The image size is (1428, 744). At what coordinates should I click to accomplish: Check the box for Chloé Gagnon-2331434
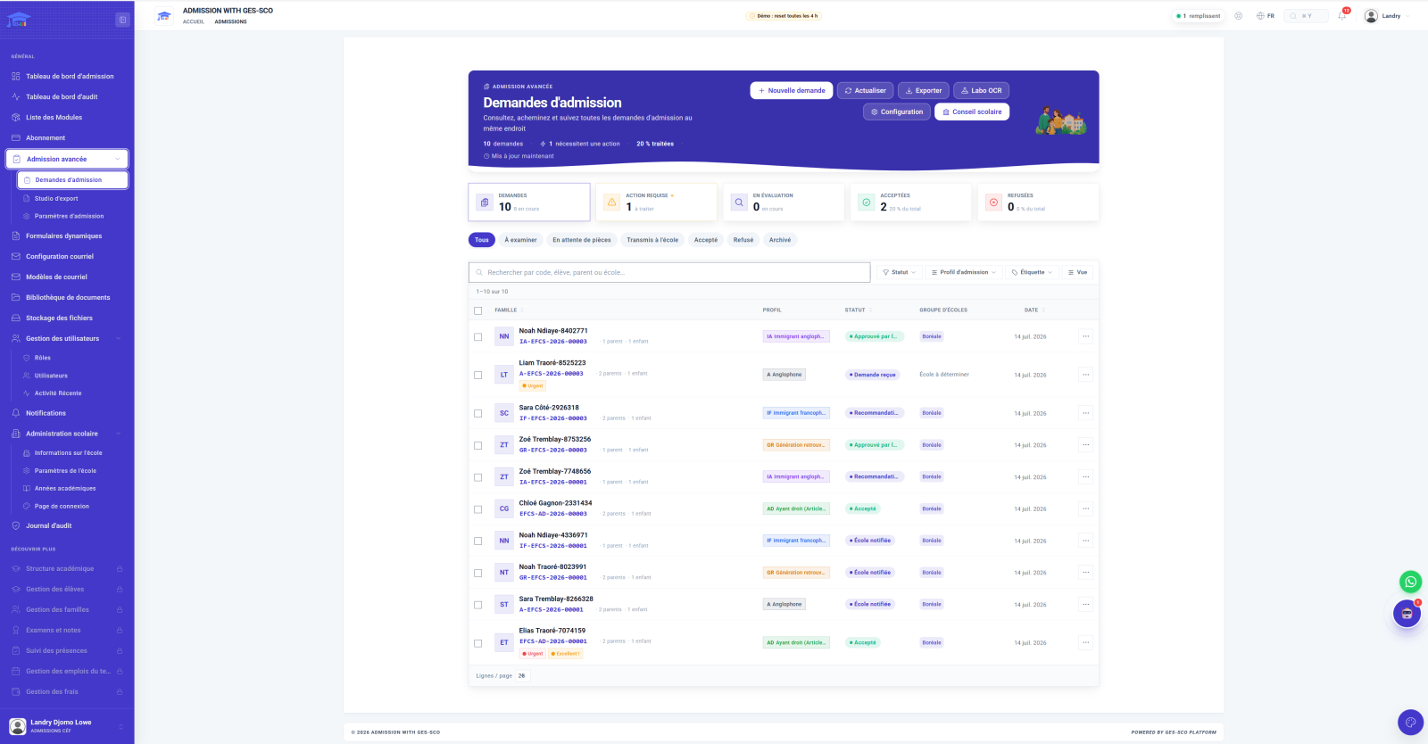(x=477, y=509)
